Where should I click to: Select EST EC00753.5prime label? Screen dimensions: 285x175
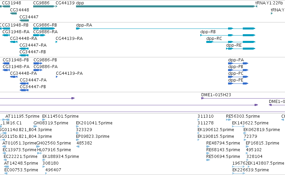21,170
